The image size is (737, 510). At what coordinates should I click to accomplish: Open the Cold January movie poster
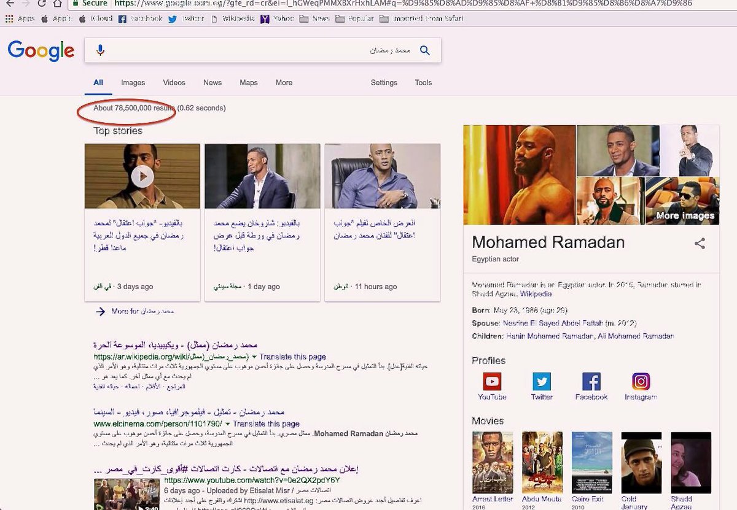click(641, 463)
